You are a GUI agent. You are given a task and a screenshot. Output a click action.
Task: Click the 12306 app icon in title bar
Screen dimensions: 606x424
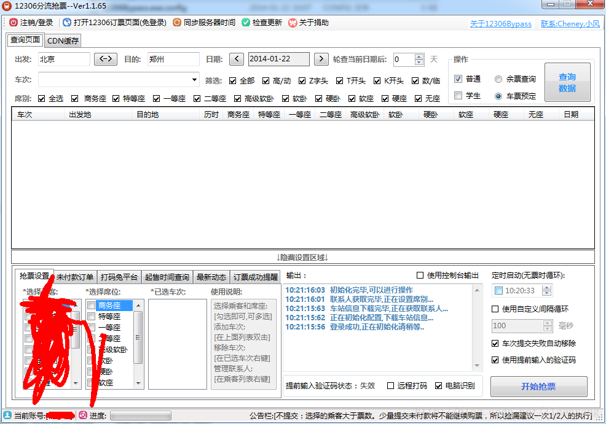click(7, 6)
